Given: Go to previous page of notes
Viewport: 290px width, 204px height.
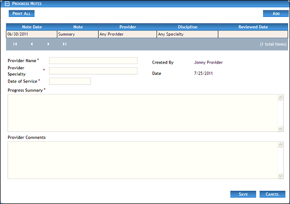Looking at the screenshot, I should [x=32, y=44].
